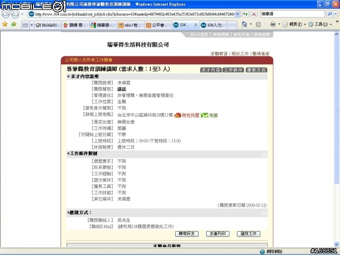Screen dimensions: 340x255
Task: Open a new blank tab
Action: tap(232, 25)
